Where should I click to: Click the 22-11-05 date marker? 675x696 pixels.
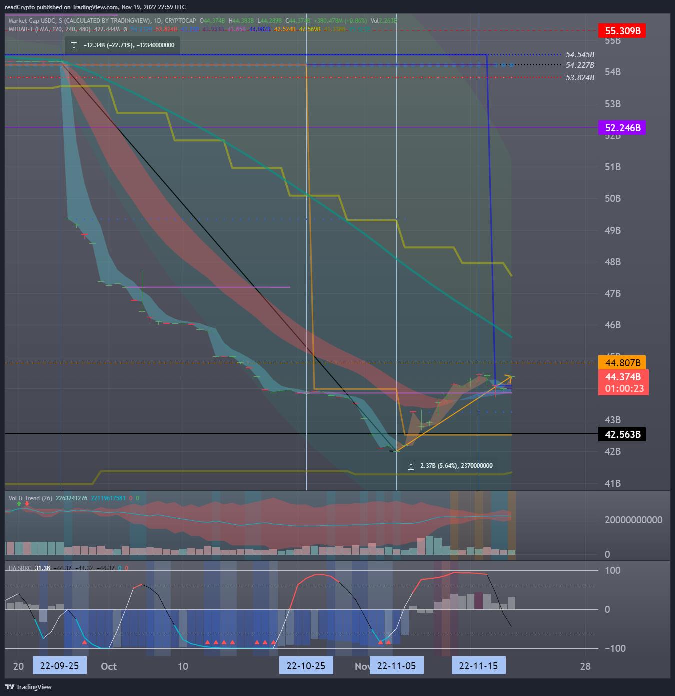(396, 666)
